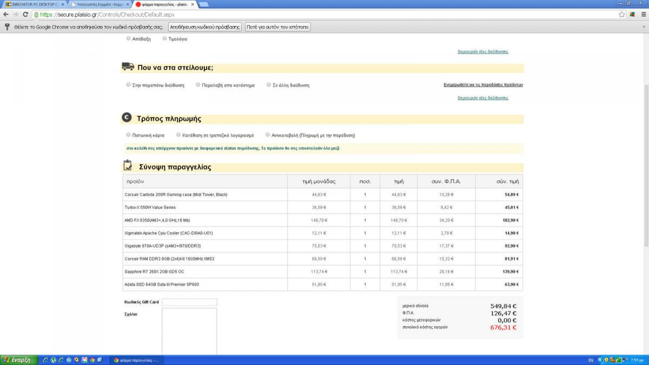Click δημιουργία νέας διεύθυνσης link under shipping
Viewport: 649px width, 365px height.
coord(483,98)
